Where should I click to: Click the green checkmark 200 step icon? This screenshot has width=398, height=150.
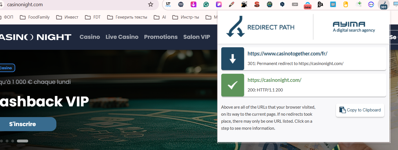click(233, 85)
